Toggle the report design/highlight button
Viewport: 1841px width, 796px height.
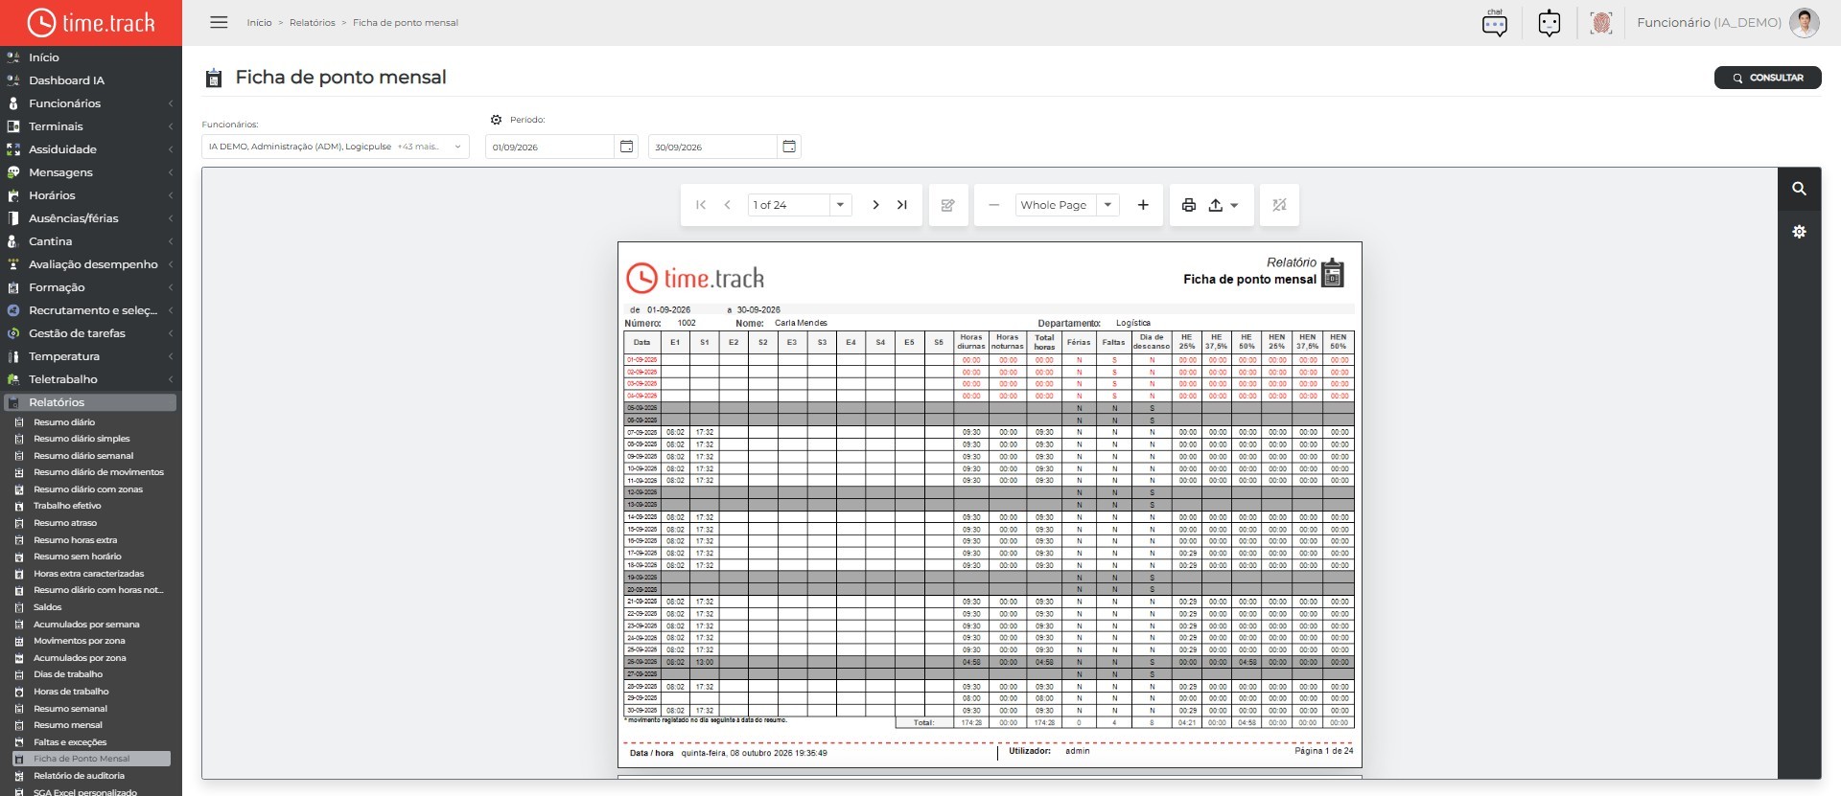[x=1279, y=205]
